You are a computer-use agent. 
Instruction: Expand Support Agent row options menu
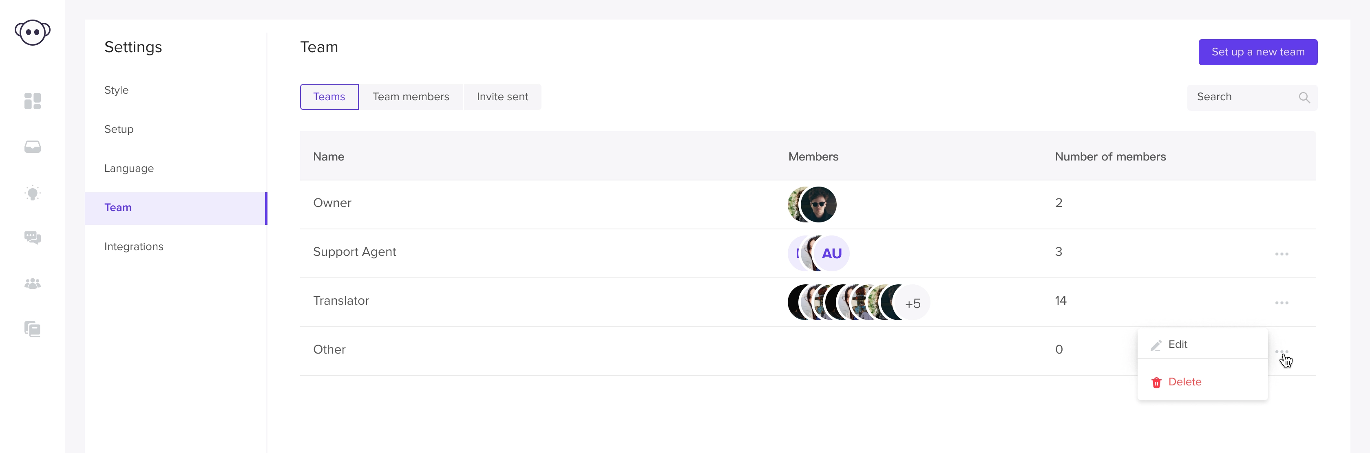[1282, 254]
